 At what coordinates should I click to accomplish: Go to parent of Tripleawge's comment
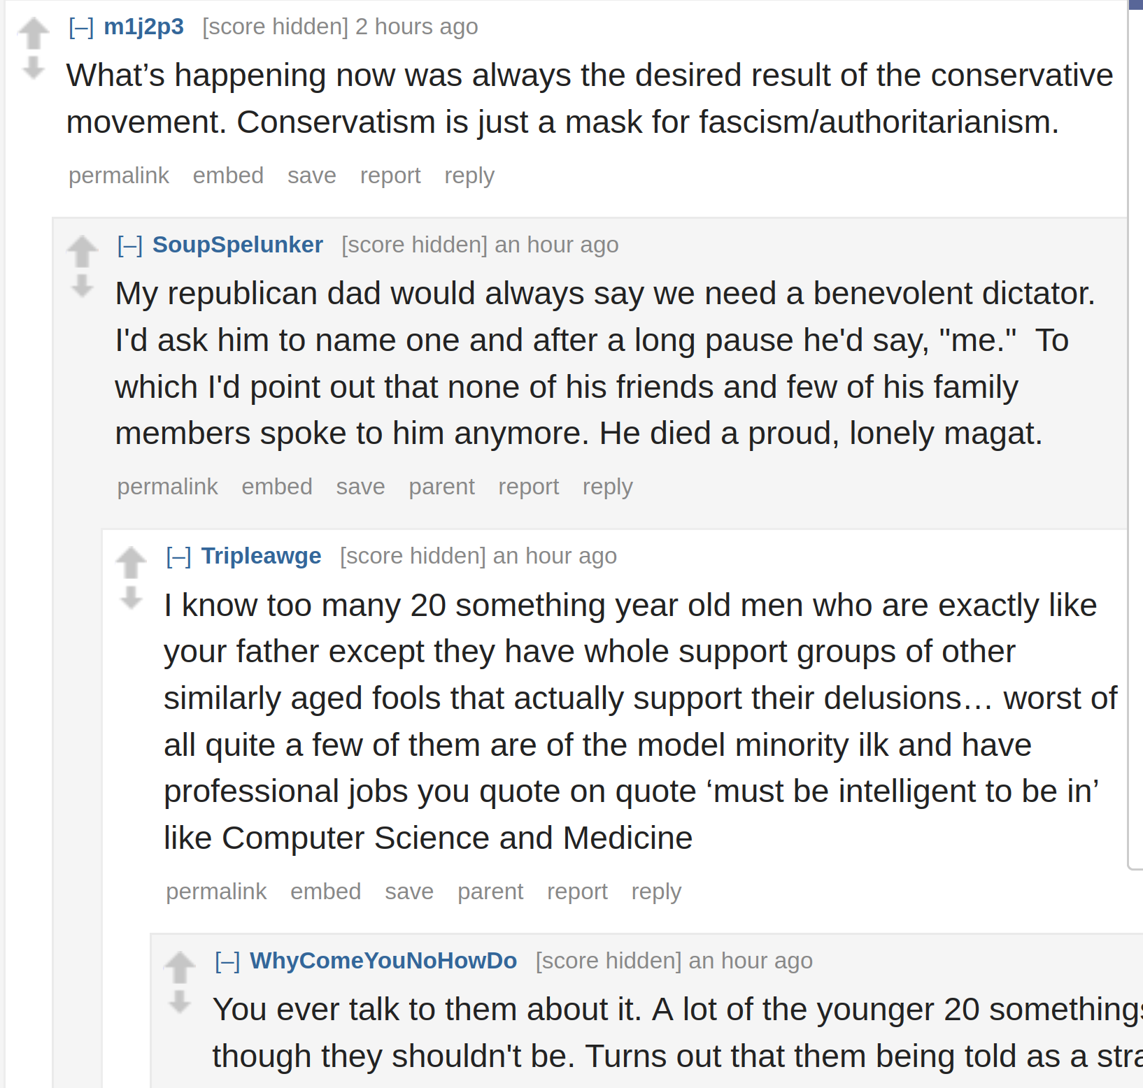pyautogui.click(x=490, y=892)
